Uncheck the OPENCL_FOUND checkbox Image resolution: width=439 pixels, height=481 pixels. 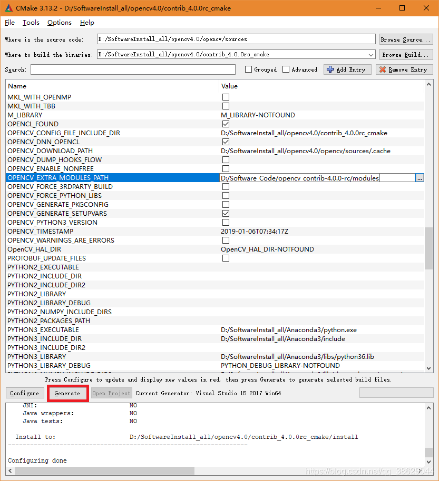point(226,124)
